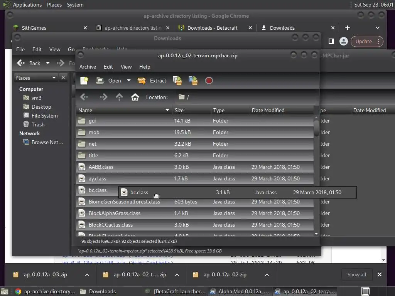Open the Places menu in top panel
Image resolution: width=395 pixels, height=296 pixels.
click(x=54, y=5)
